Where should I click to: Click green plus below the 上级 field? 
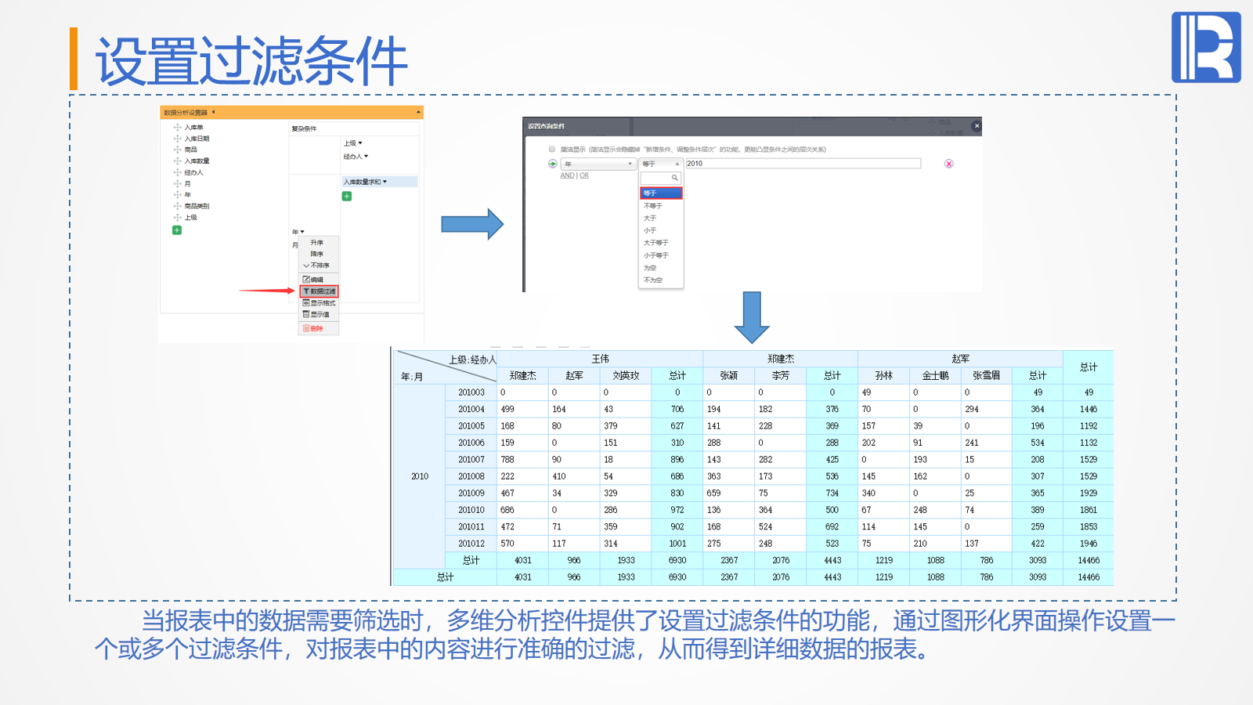pos(177,230)
